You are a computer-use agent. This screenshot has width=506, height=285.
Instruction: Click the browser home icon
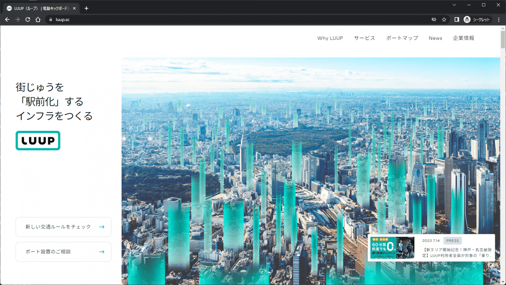tap(38, 19)
